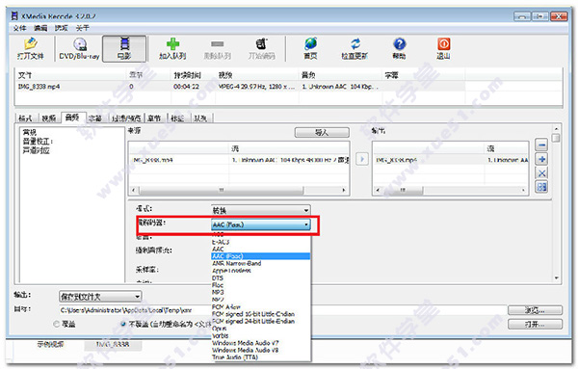
Task: Click the start encoding clapperboard icon
Action: (x=261, y=48)
